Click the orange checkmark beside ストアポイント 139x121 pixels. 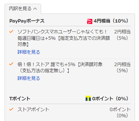(11, 109)
